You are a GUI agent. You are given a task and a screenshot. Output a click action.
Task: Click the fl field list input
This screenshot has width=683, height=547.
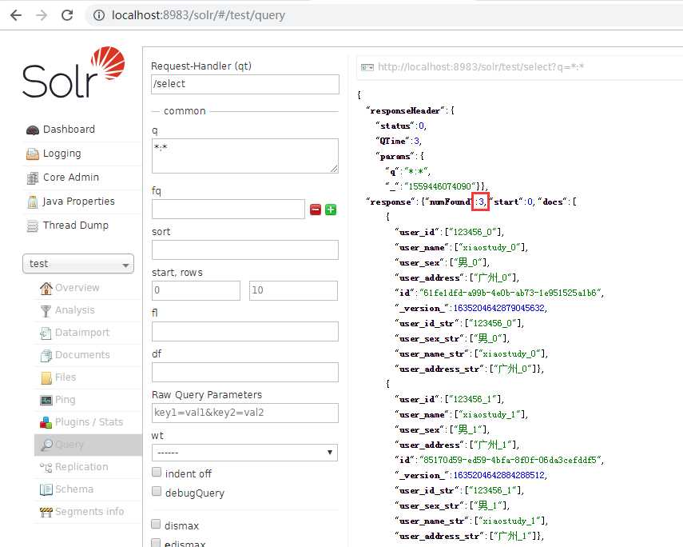[x=244, y=332]
